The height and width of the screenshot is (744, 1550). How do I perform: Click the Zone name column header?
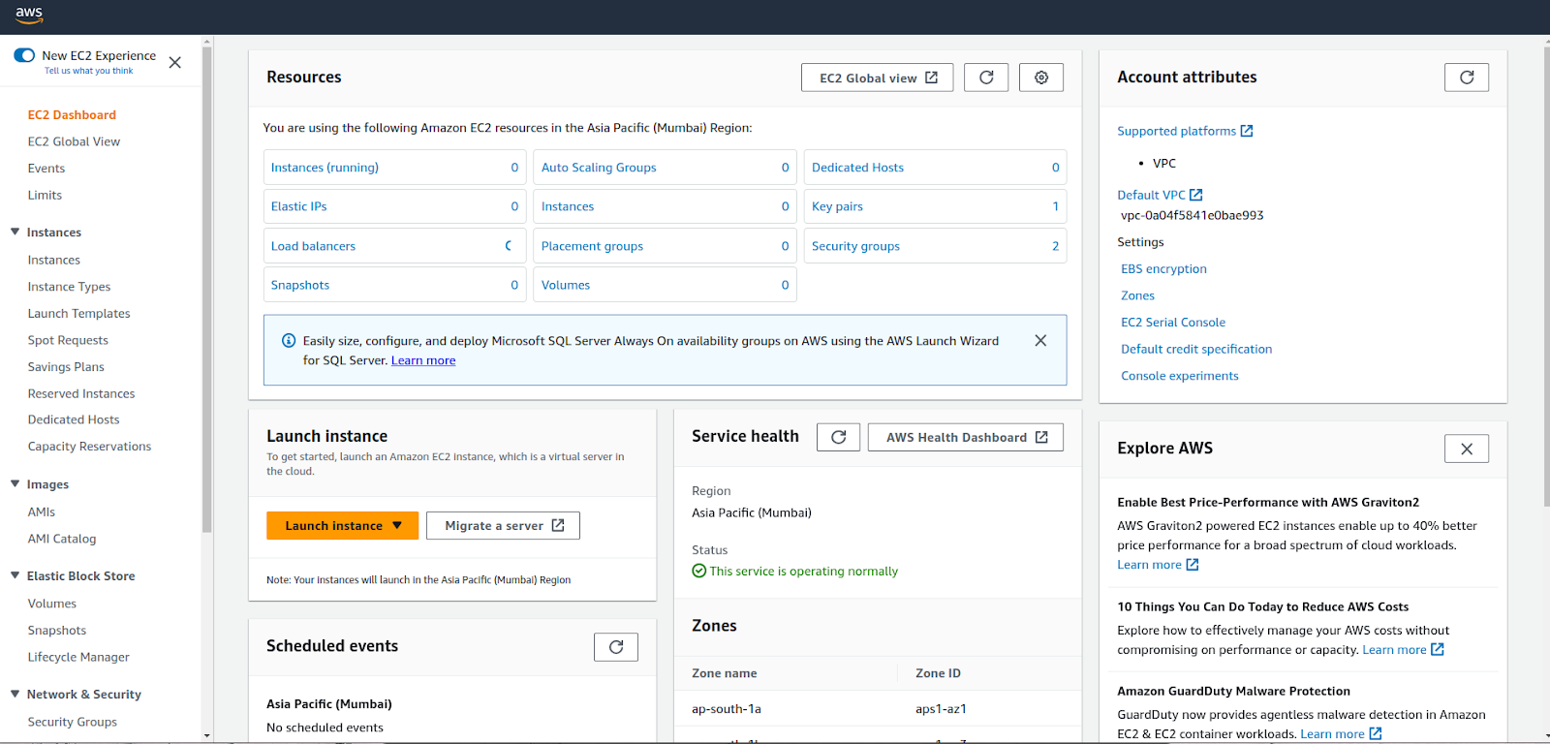[725, 673]
